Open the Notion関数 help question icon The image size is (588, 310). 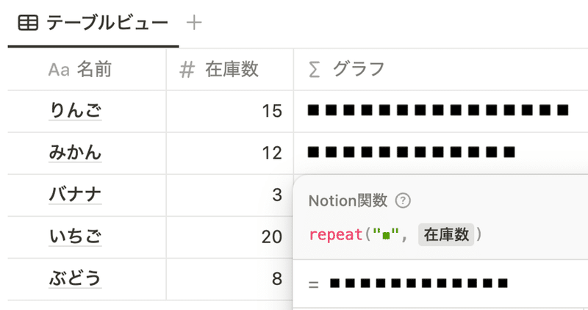coord(403,201)
